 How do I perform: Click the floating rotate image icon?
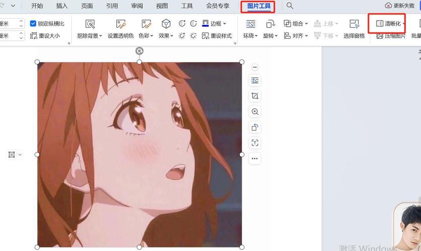255,127
